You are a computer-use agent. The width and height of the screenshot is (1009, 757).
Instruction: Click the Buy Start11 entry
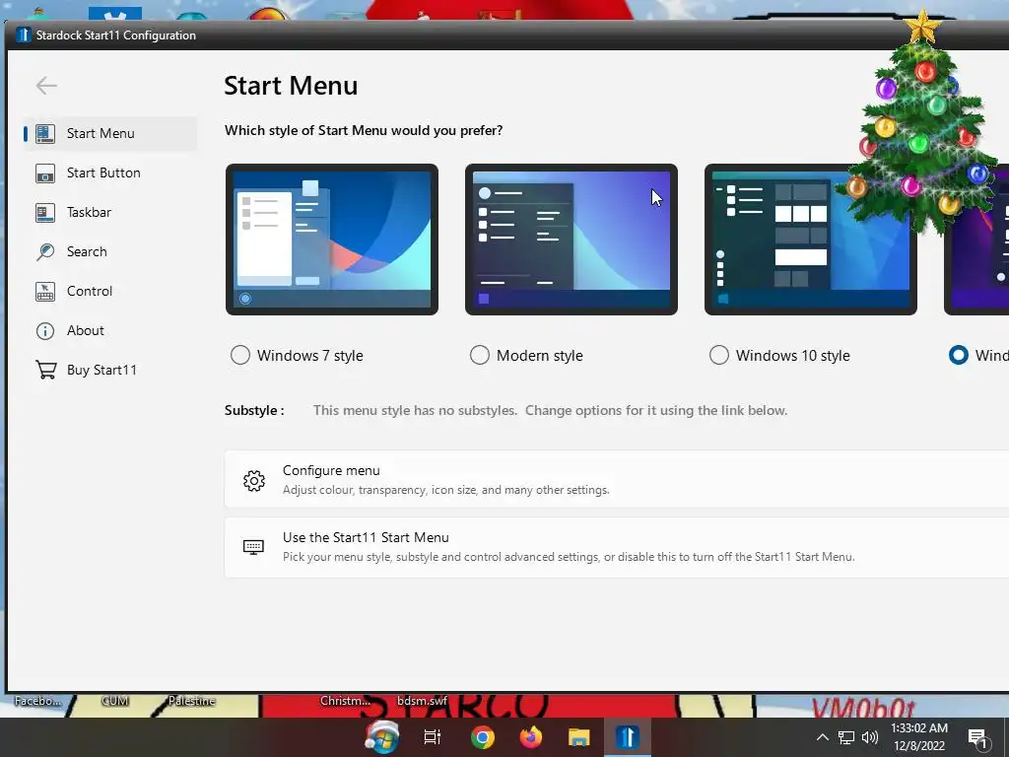110,371
